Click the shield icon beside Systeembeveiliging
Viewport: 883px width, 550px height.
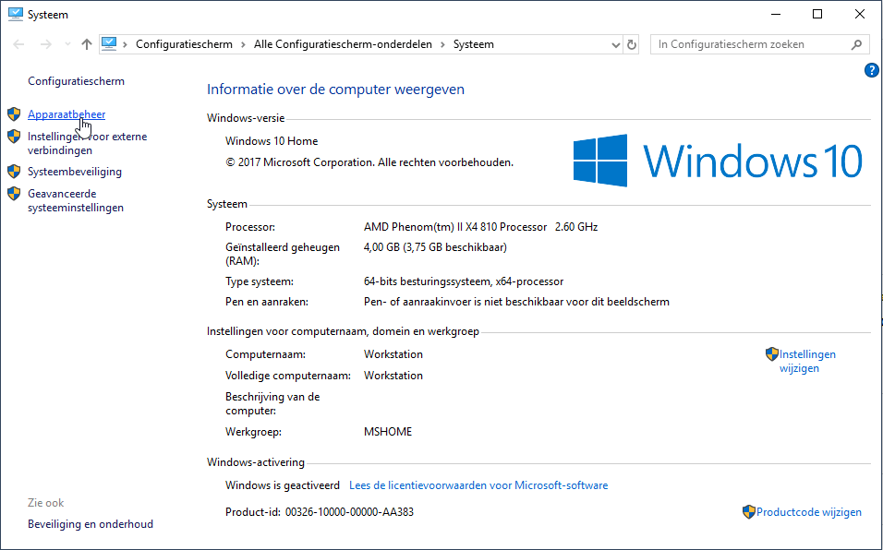(x=14, y=172)
